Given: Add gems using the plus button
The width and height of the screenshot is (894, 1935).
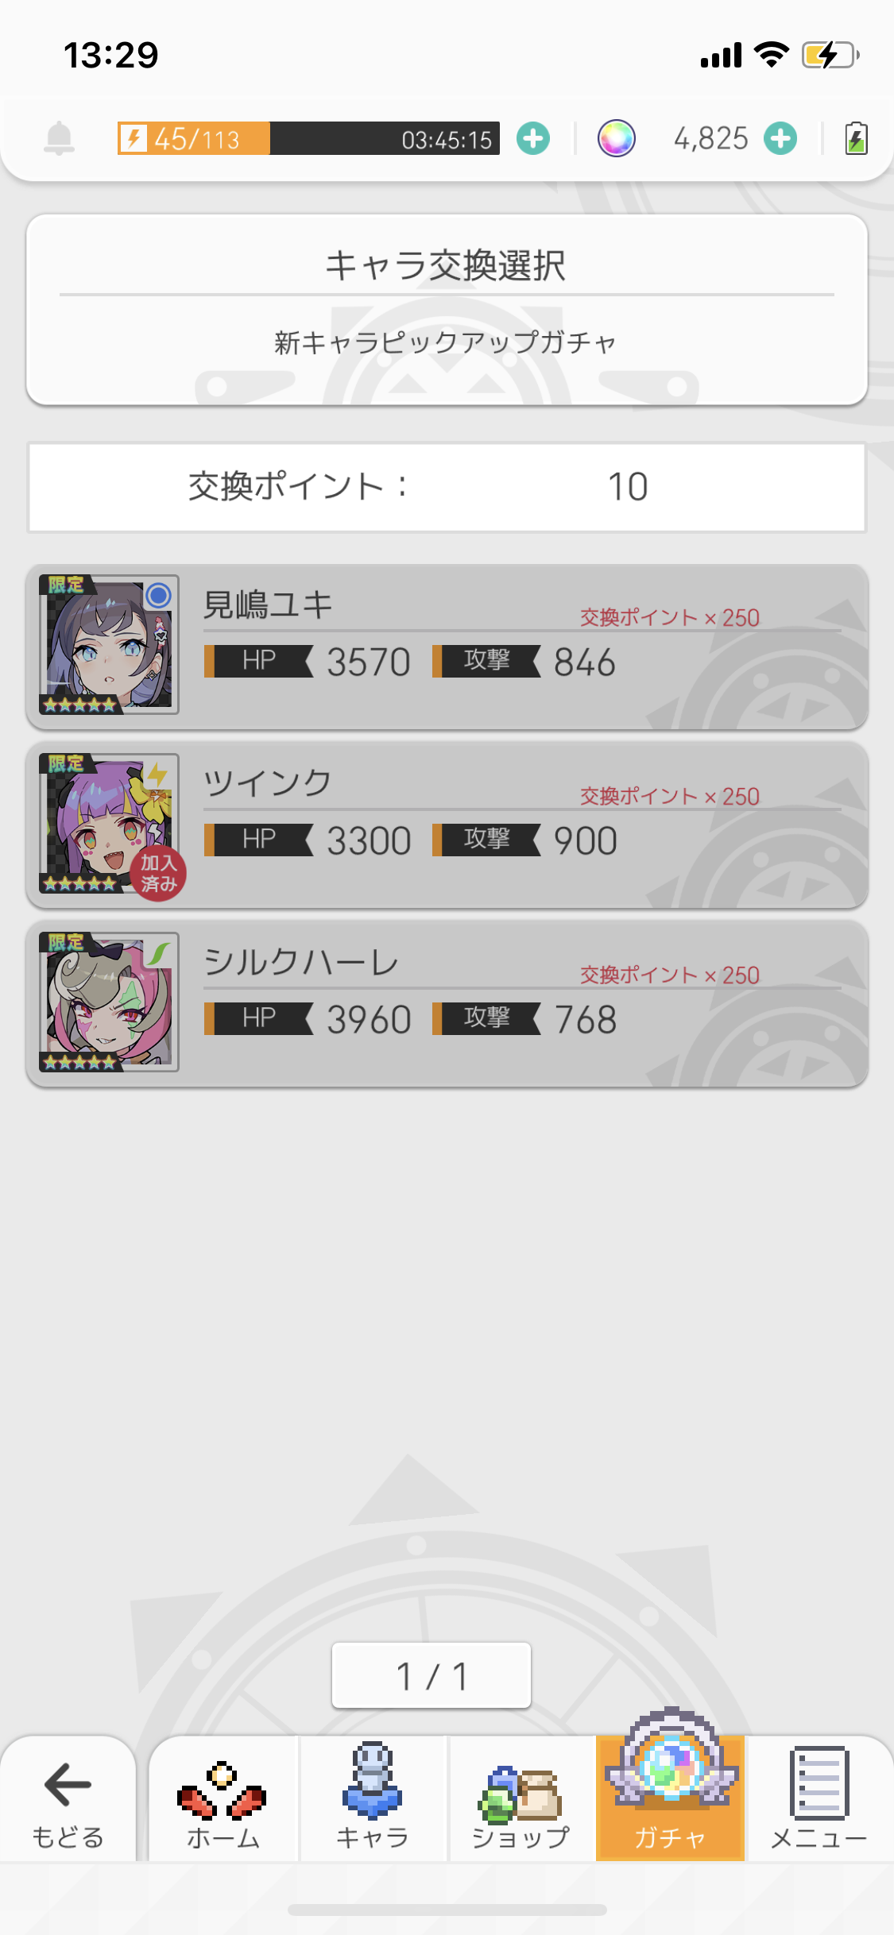Looking at the screenshot, I should [x=780, y=138].
